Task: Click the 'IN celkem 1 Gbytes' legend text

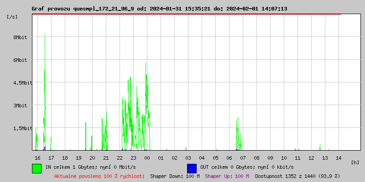Action: click(87, 167)
